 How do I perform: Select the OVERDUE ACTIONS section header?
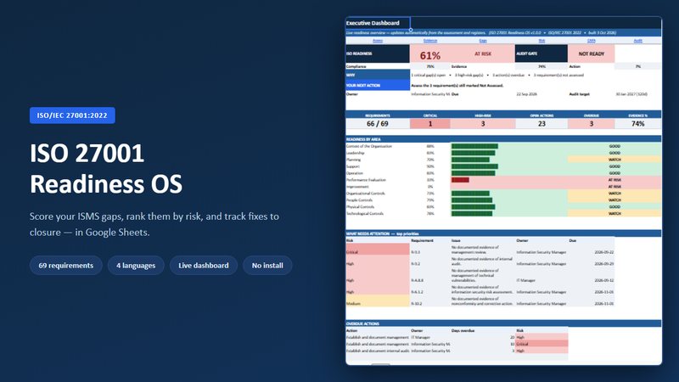[503, 323]
